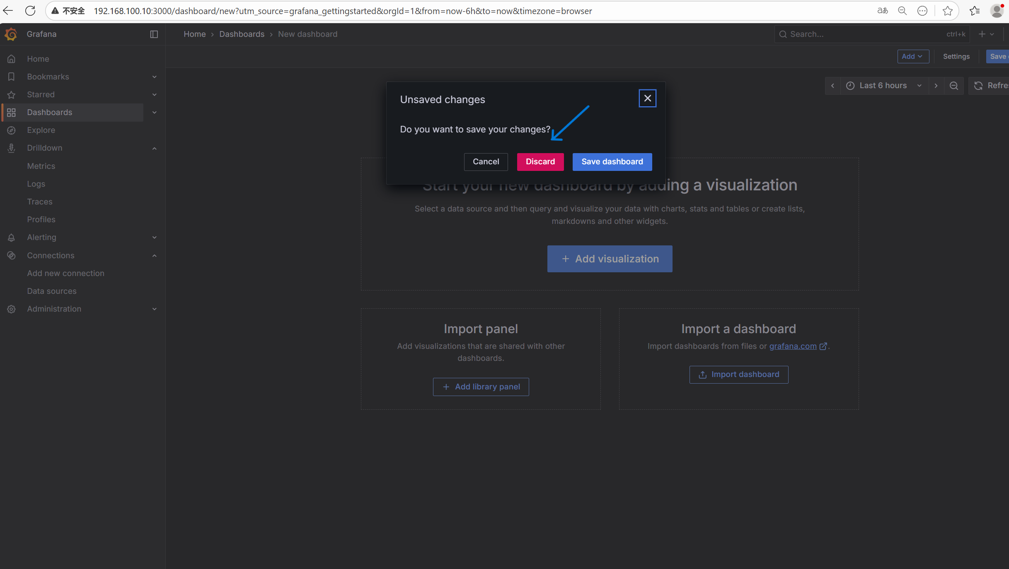Click browser reload page icon
The image size is (1009, 569).
(30, 11)
